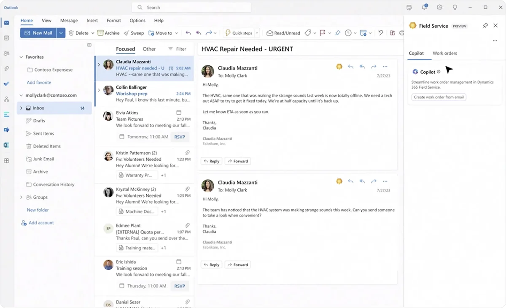
Task: Click Create work order from email
Action: click(x=439, y=97)
